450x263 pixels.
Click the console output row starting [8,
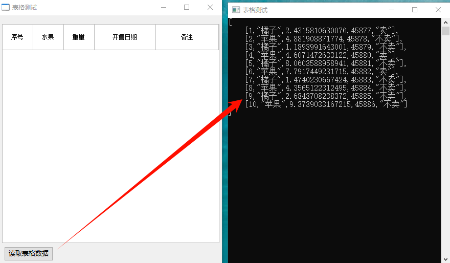pos(325,88)
